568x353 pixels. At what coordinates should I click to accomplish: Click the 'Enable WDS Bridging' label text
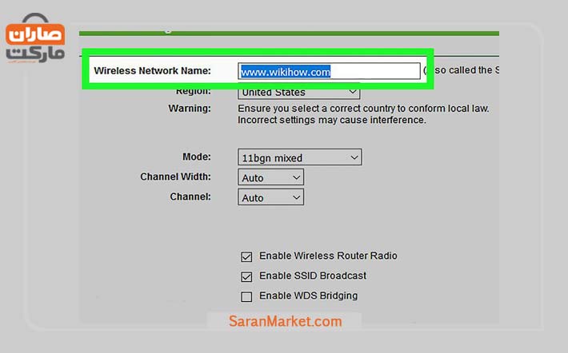[308, 295]
